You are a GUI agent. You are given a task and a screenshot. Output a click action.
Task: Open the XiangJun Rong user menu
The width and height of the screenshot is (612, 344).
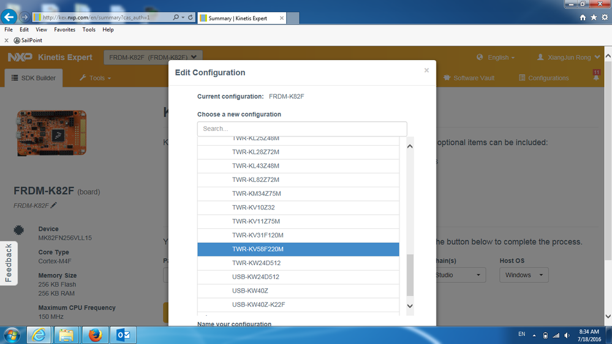pyautogui.click(x=569, y=58)
